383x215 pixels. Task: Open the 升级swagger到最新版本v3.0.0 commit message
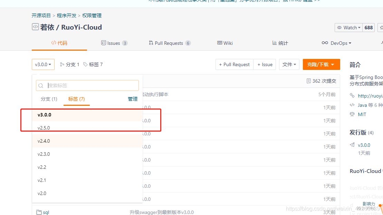162,212
